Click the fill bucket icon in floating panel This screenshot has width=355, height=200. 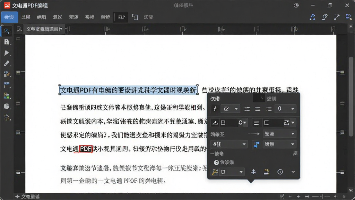[x=215, y=123]
